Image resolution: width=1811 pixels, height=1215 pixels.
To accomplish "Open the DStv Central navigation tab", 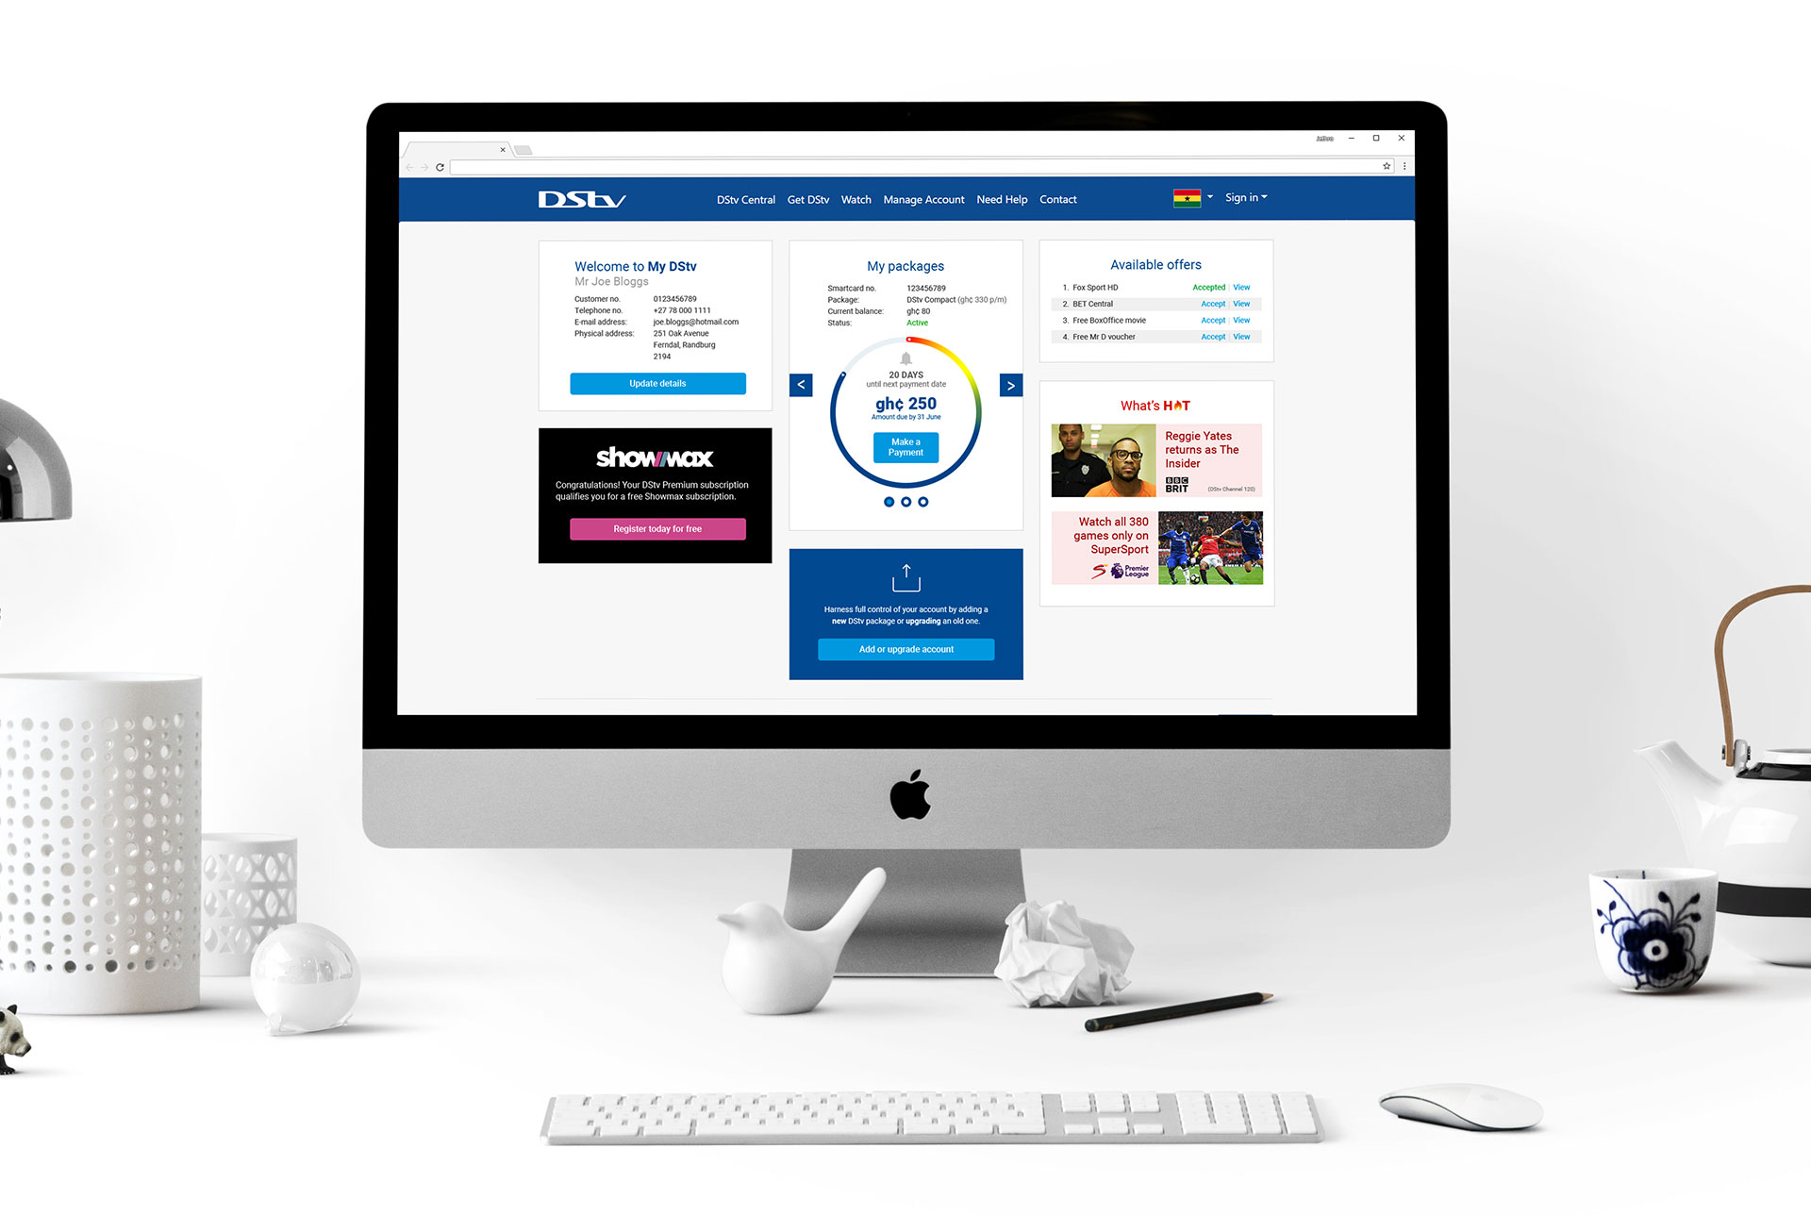I will pos(743,198).
